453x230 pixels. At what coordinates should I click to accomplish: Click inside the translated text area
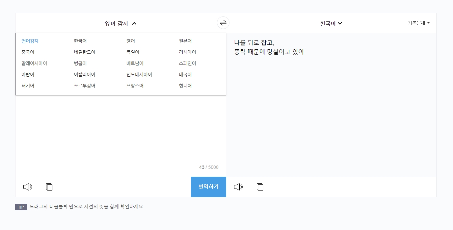329,99
